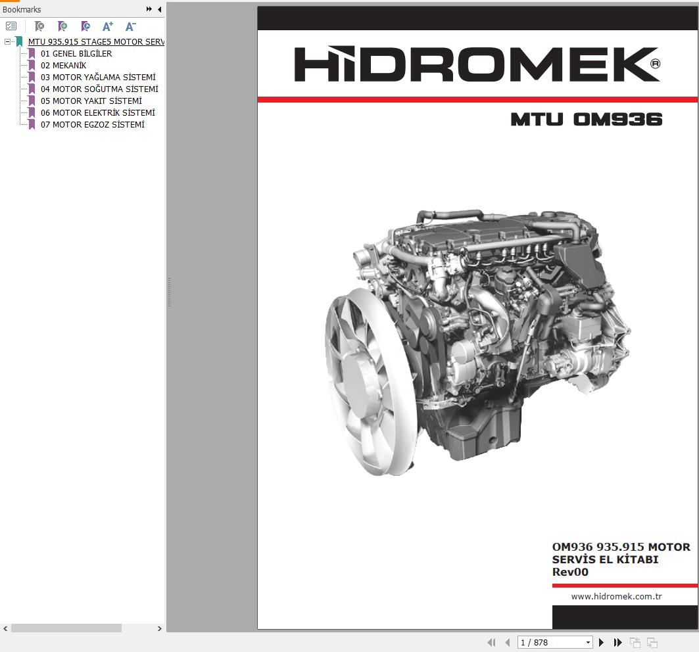699x652 pixels.
Task: Click the bookmarks panel scroll-left arrow
Action: point(5,628)
